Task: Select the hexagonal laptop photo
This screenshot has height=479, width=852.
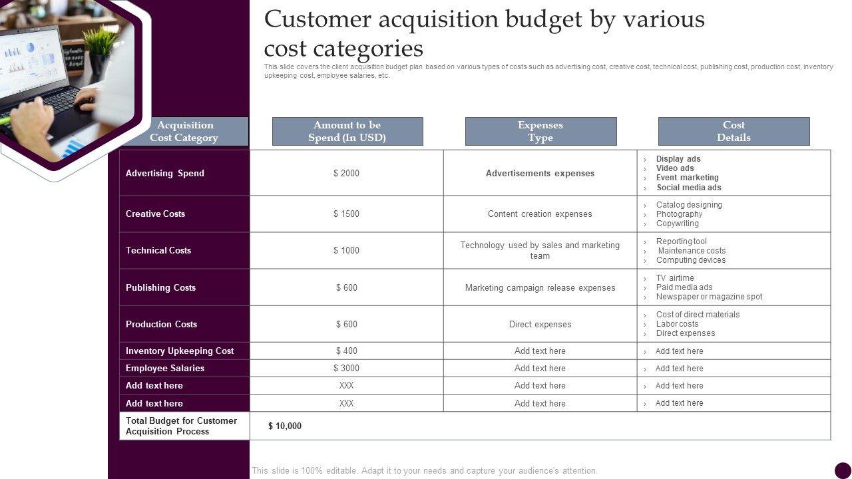Action: [x=63, y=80]
